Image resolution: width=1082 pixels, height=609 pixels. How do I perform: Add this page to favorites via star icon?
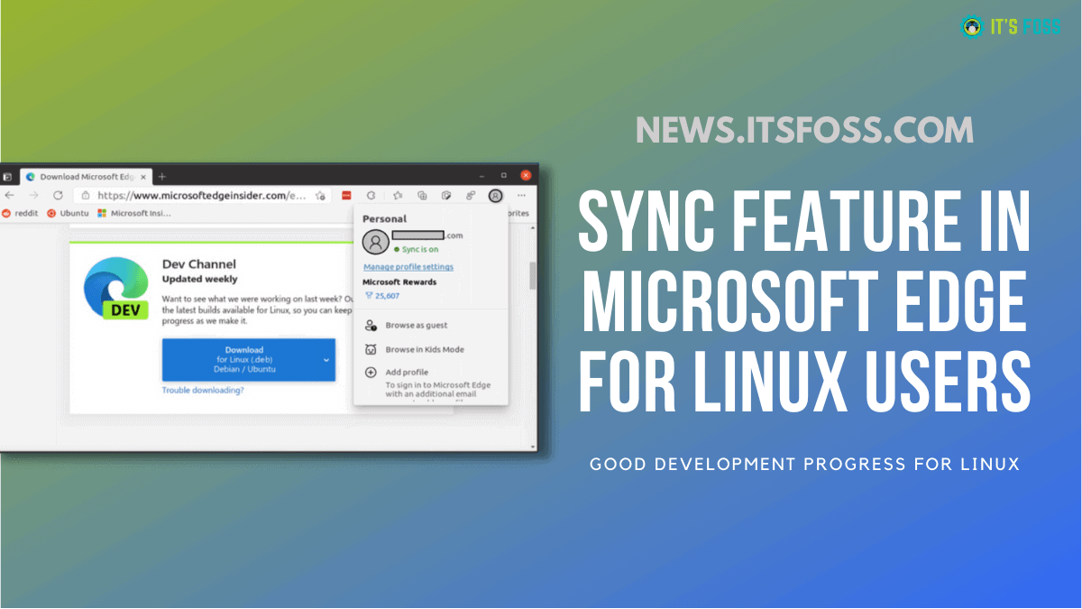pyautogui.click(x=318, y=196)
